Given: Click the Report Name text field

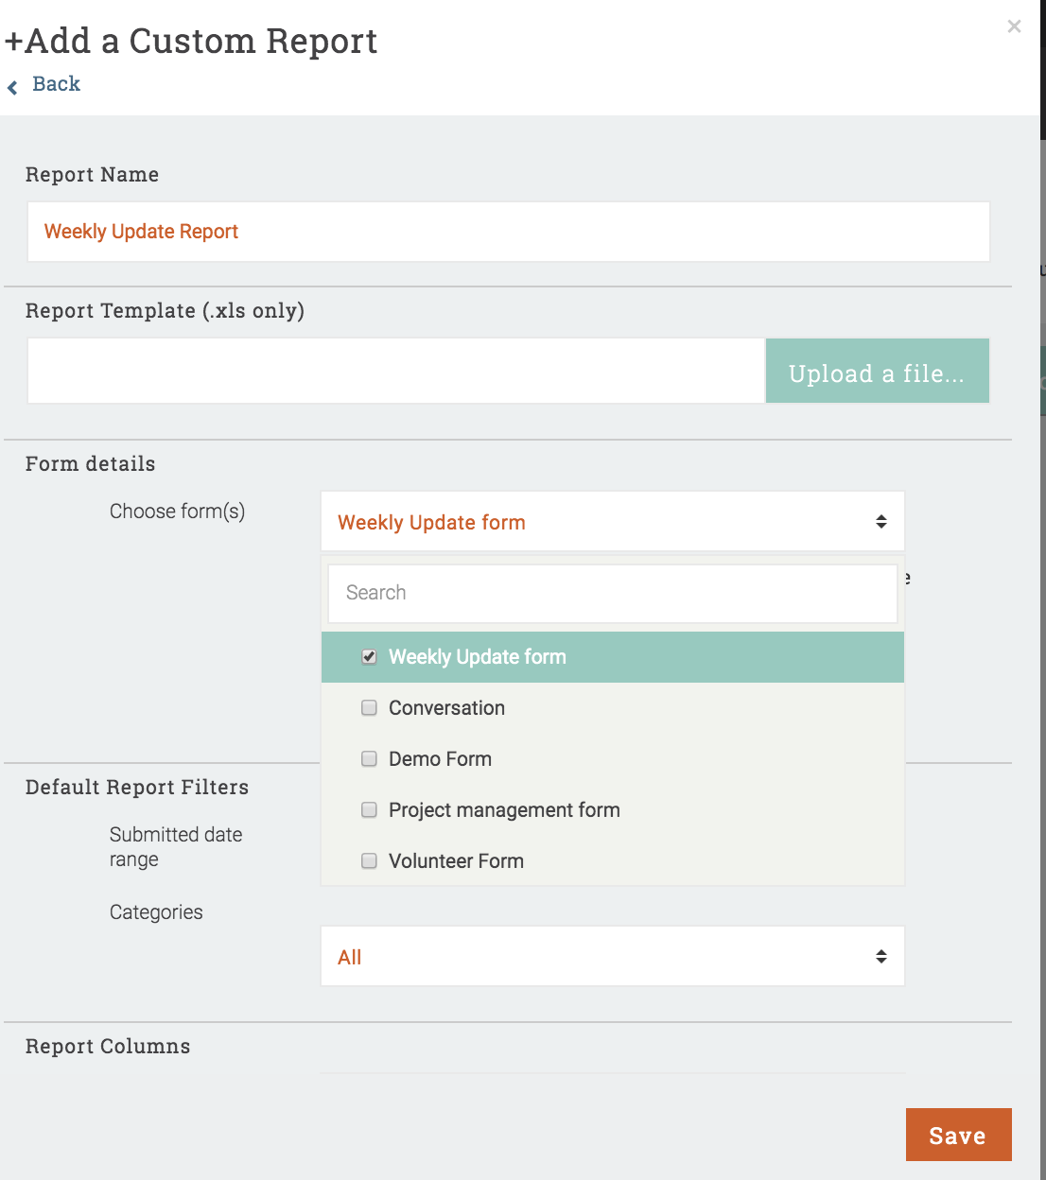Looking at the screenshot, I should (x=508, y=232).
